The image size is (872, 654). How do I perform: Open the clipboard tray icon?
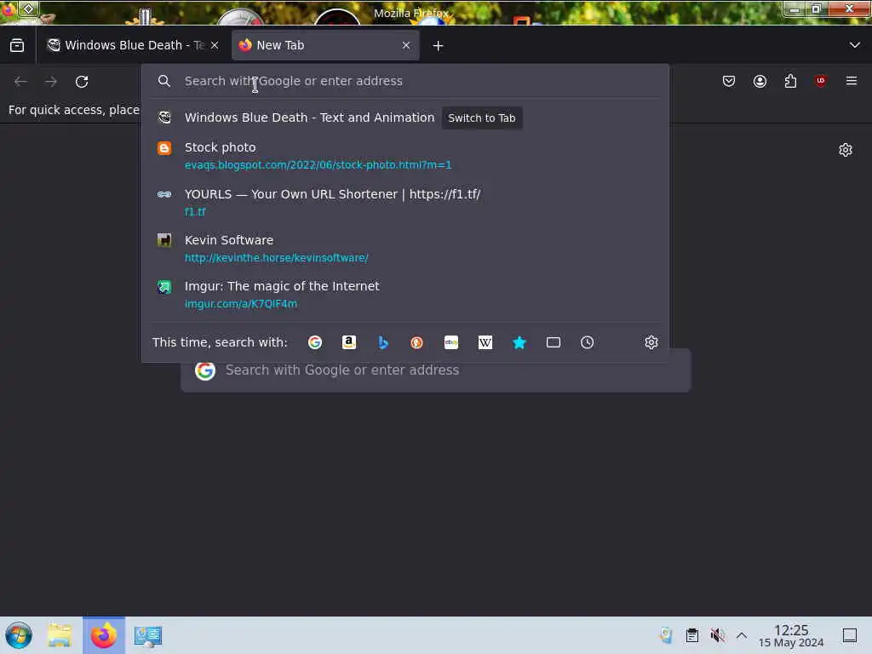(x=691, y=635)
